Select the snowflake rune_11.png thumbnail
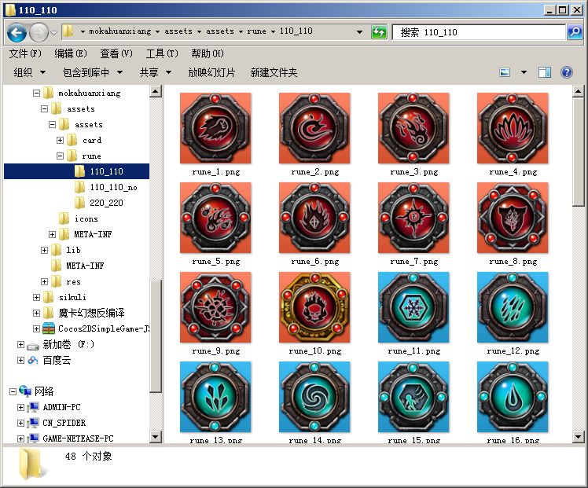This screenshot has width=588, height=488. coord(413,307)
